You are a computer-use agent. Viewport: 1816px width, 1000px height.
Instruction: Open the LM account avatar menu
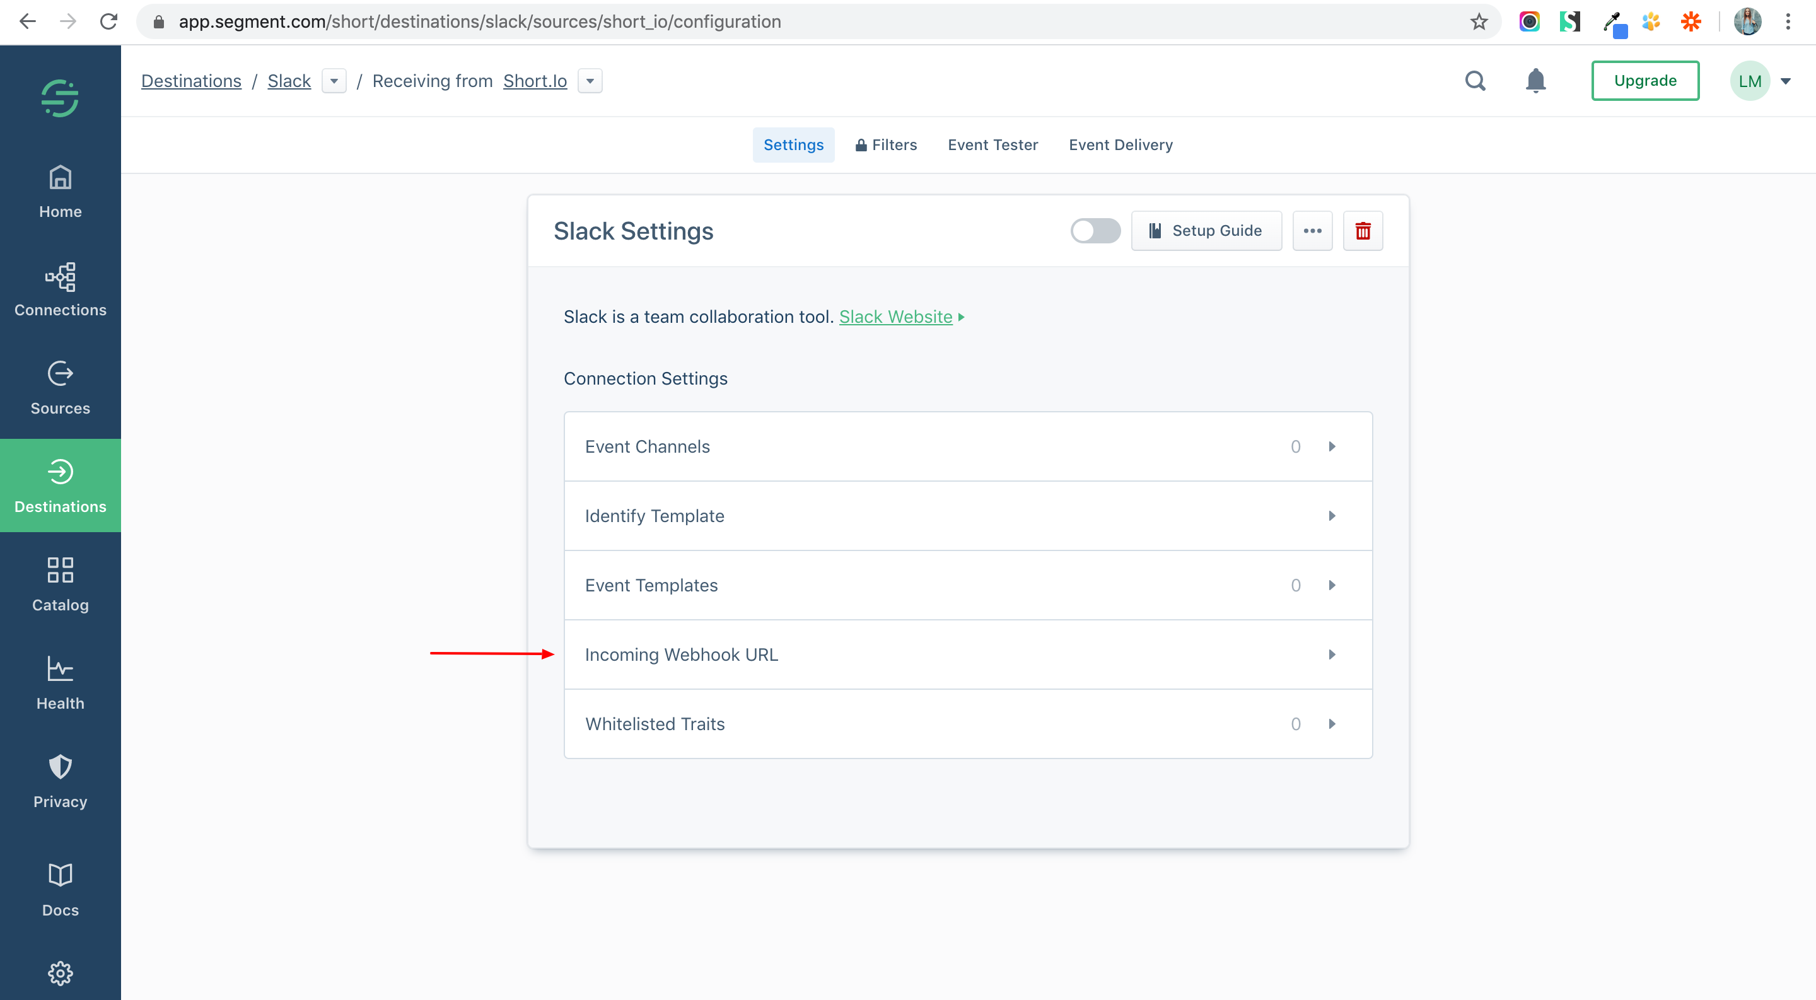click(1750, 81)
